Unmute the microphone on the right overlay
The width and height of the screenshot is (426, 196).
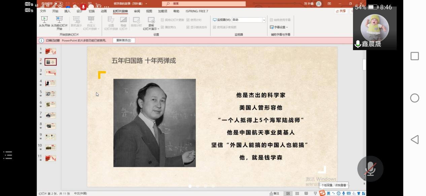pyautogui.click(x=370, y=168)
